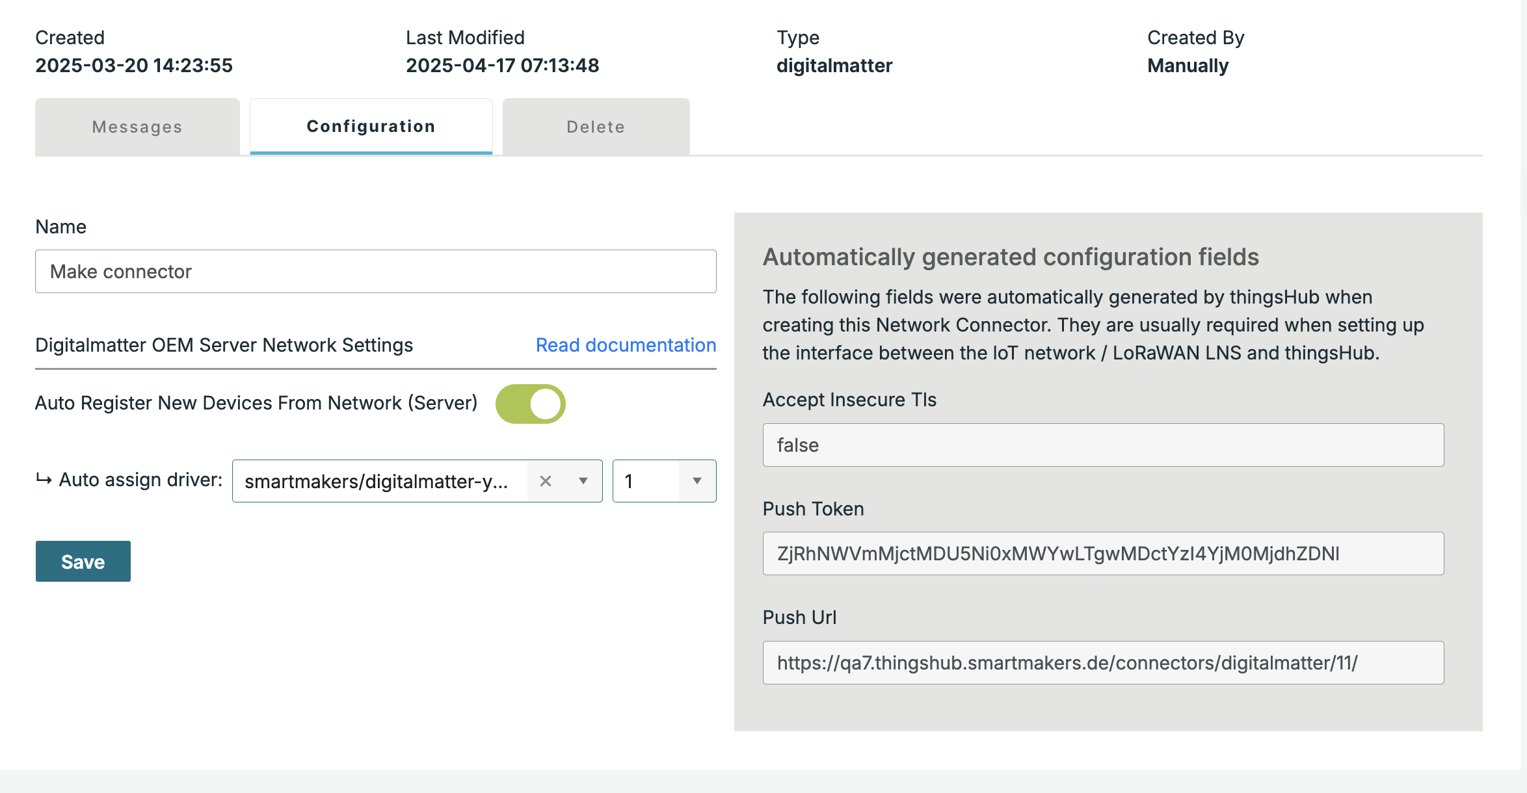
Task: Open the Delete tab
Action: point(596,127)
